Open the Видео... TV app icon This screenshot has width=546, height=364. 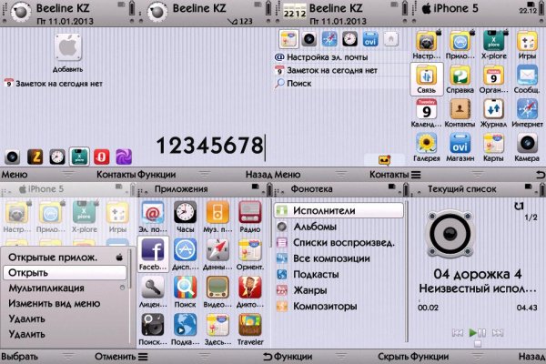(x=217, y=288)
